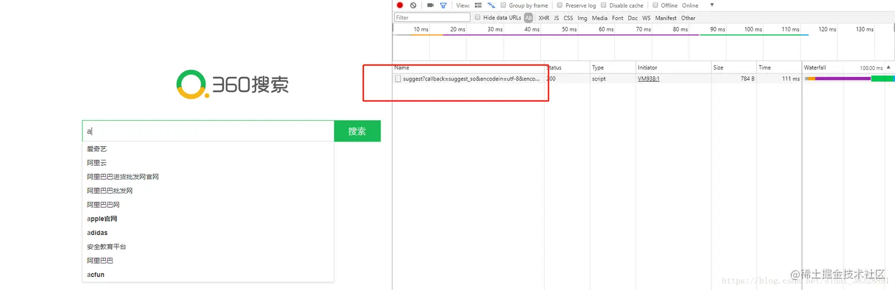Select suggestion 阿里云
The height and width of the screenshot is (290, 895).
pos(208,163)
